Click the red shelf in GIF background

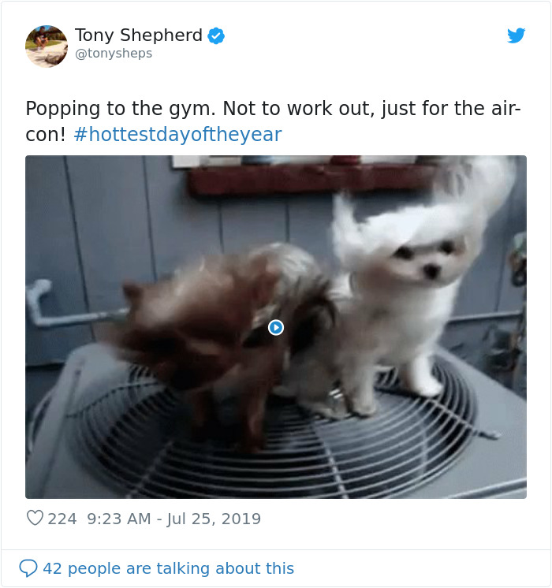311,180
